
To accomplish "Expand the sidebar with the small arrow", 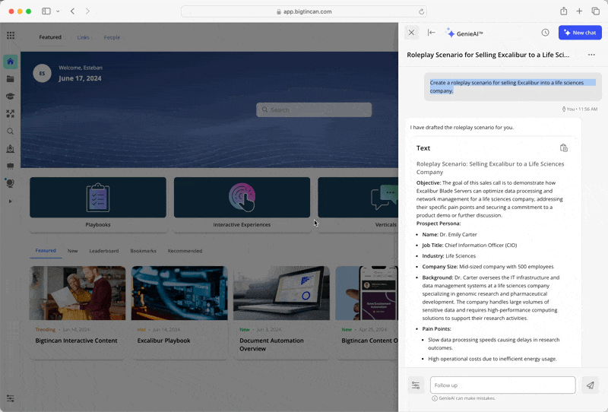I will click(x=11, y=201).
